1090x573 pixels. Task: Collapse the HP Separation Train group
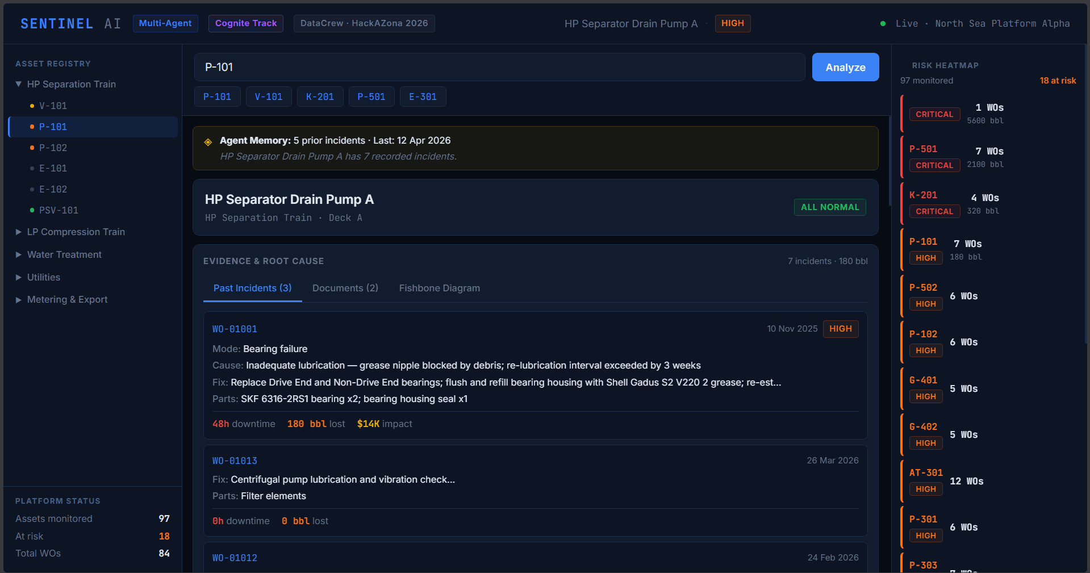pos(19,84)
